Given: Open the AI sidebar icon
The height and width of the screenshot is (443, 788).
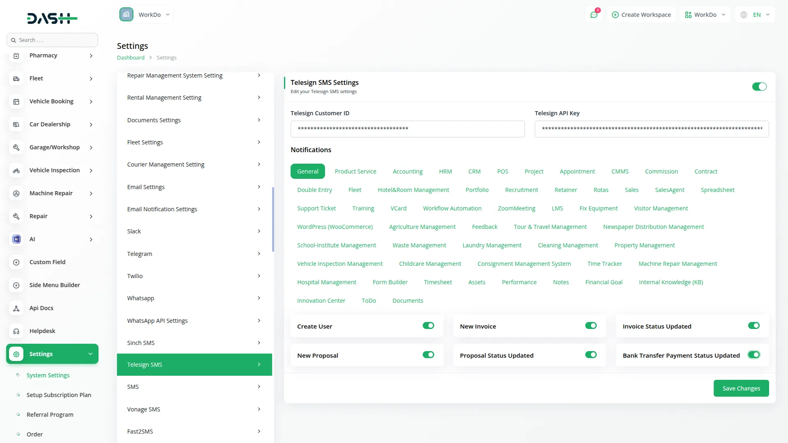Looking at the screenshot, I should (16, 239).
